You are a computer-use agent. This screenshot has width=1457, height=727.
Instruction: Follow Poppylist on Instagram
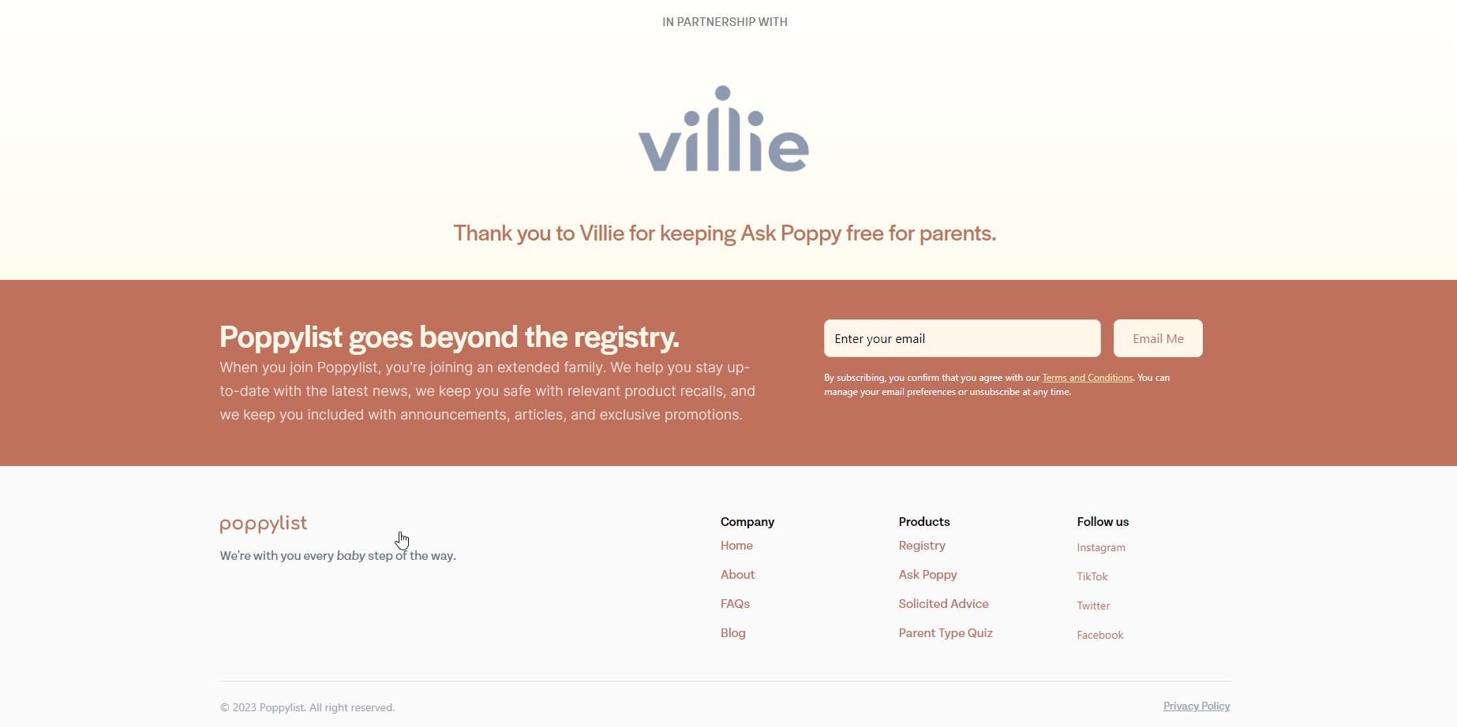pyautogui.click(x=1101, y=547)
